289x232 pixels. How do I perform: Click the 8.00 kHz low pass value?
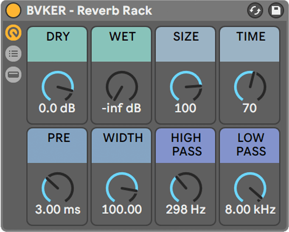[x=250, y=209]
